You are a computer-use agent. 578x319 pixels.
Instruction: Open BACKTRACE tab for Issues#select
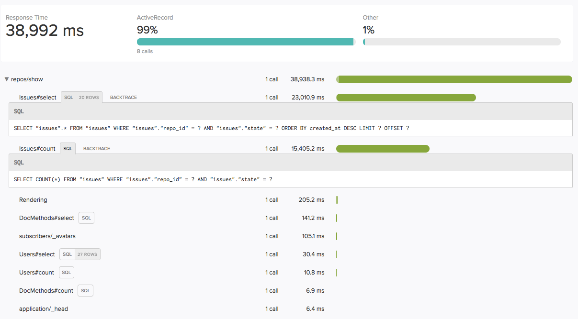tap(123, 98)
